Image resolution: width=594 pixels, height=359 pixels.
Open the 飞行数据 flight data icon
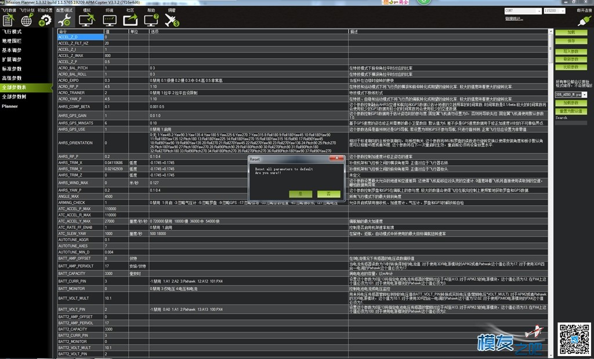click(8, 20)
